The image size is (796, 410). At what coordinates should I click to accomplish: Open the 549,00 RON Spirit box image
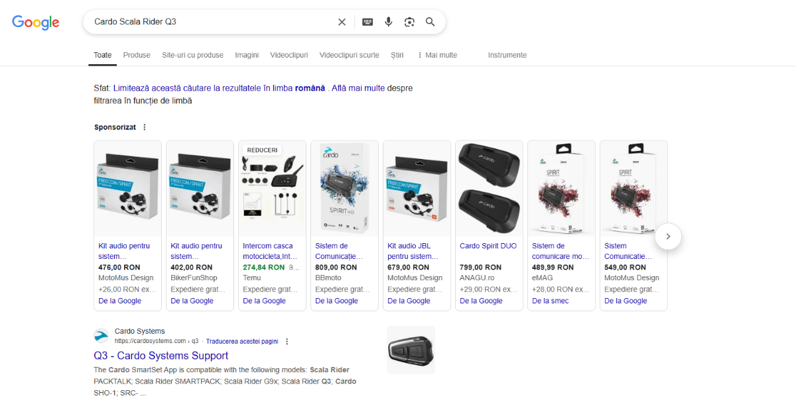(x=633, y=189)
